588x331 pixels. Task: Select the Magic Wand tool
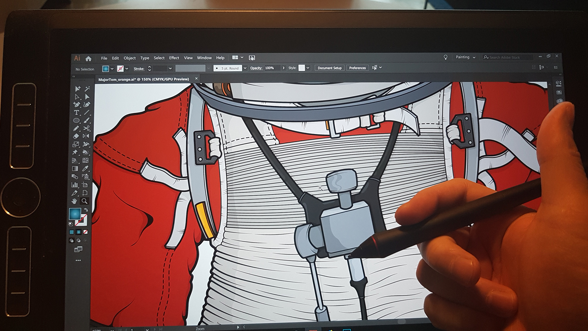[x=87, y=89]
